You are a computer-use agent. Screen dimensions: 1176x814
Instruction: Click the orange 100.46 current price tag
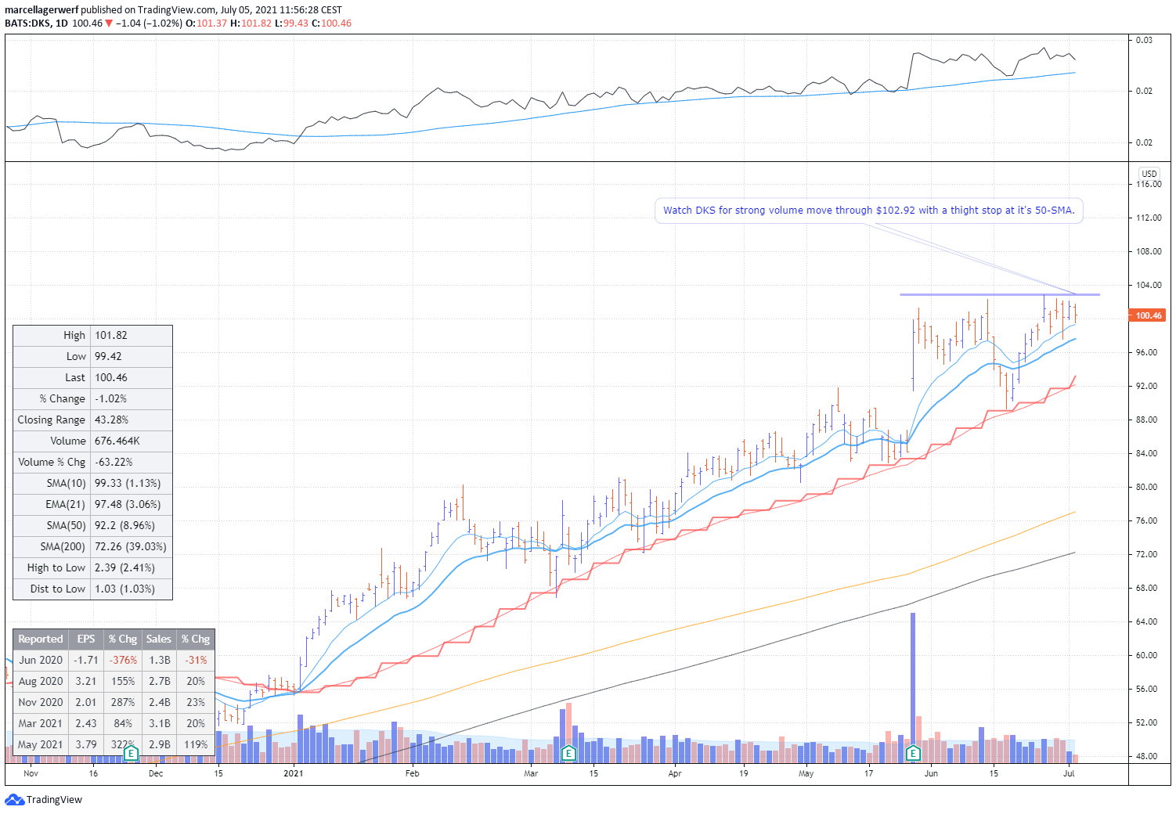click(1148, 315)
